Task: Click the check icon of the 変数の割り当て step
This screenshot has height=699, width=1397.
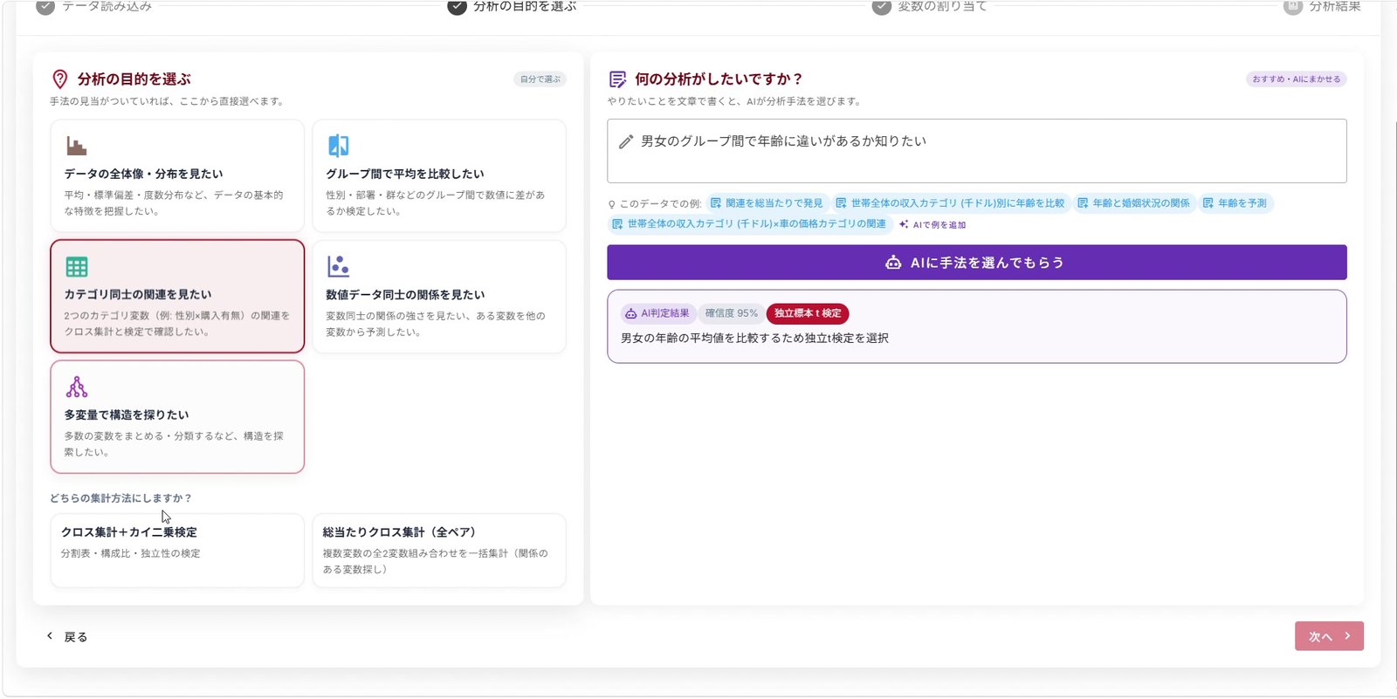Action: pos(882,7)
